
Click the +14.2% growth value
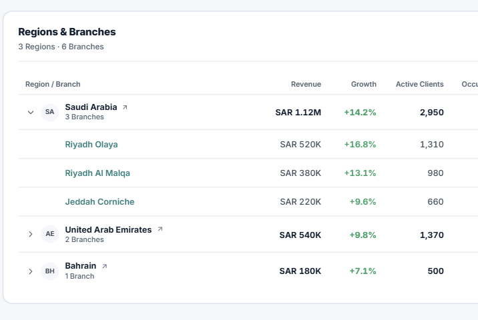(360, 113)
